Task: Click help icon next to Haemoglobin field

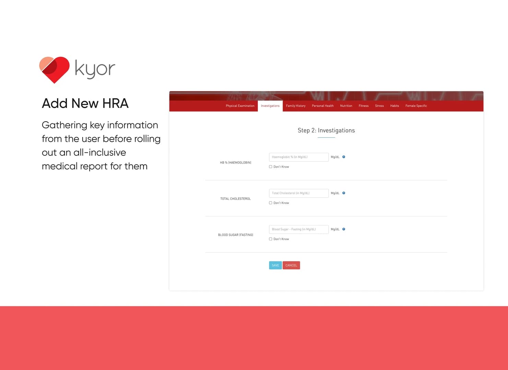Action: click(x=344, y=157)
